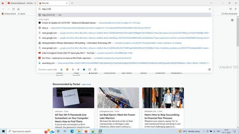The width and height of the screenshot is (239, 134).
Task: Search this time with Google icon
Action: (x=73, y=70)
